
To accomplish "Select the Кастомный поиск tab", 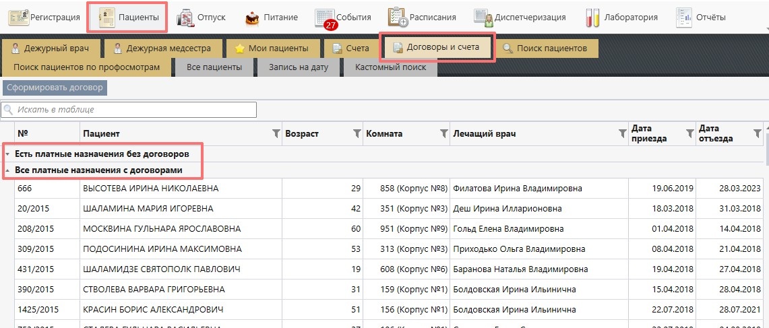I will 390,67.
